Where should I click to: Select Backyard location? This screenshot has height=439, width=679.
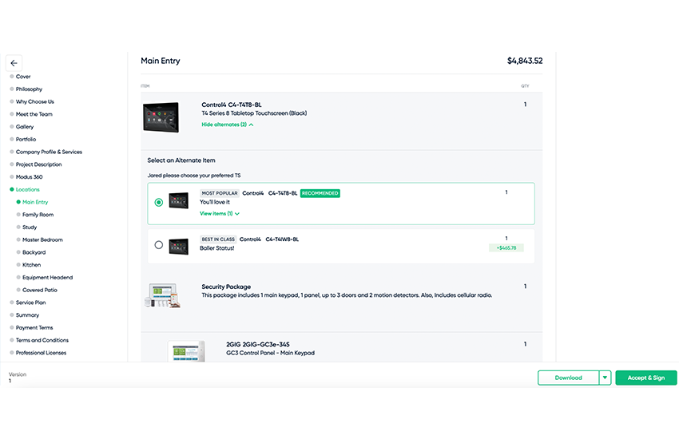coord(34,252)
